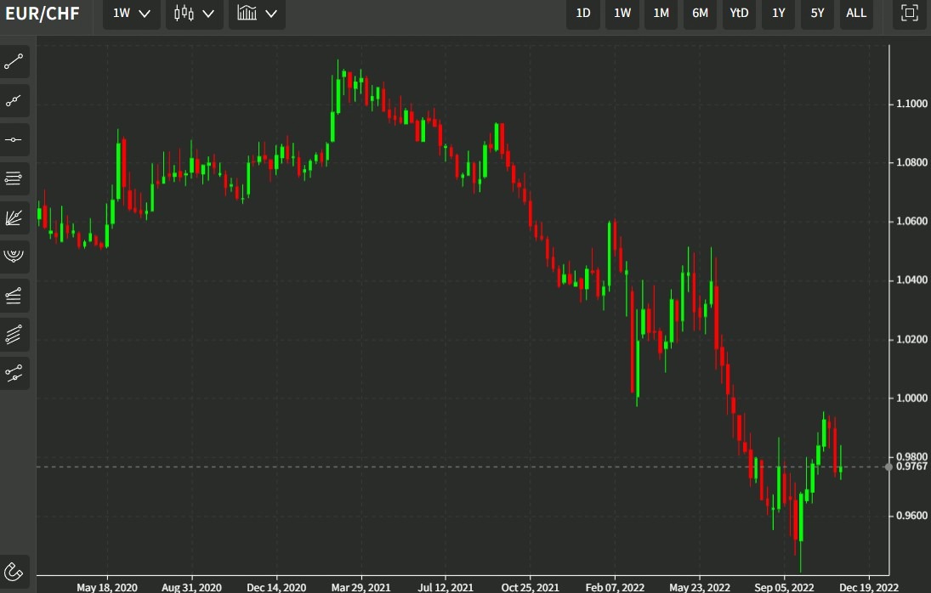Set chart range to YtD
Screen dimensions: 931x593
[739, 13]
